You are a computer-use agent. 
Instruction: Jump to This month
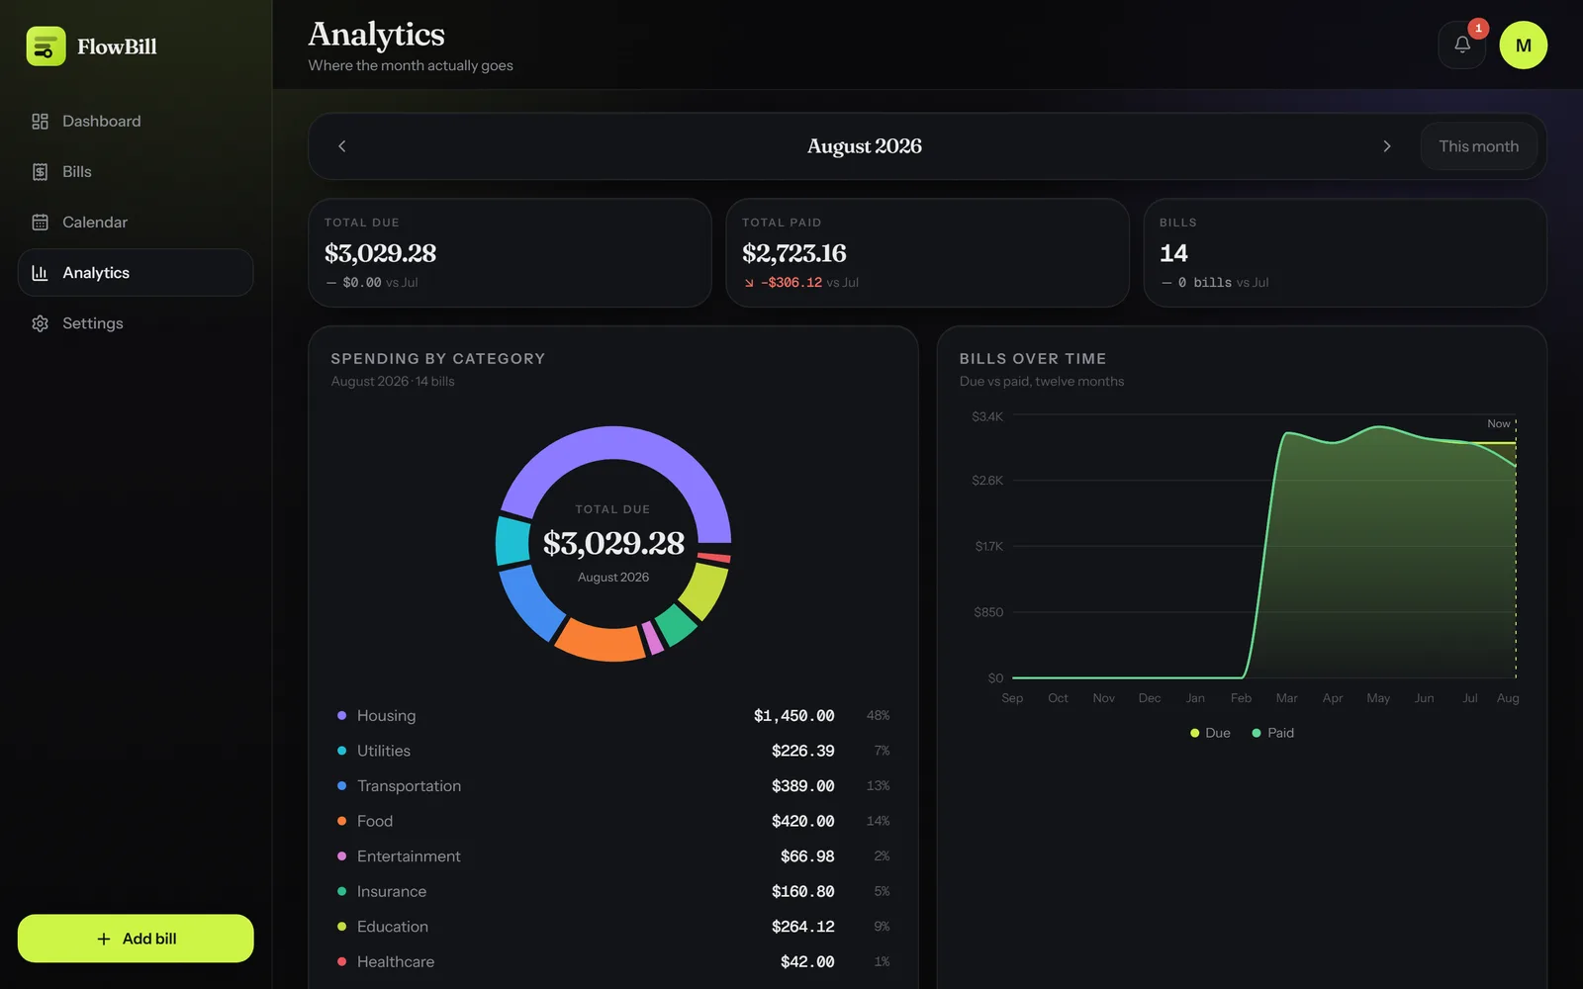coord(1478,146)
